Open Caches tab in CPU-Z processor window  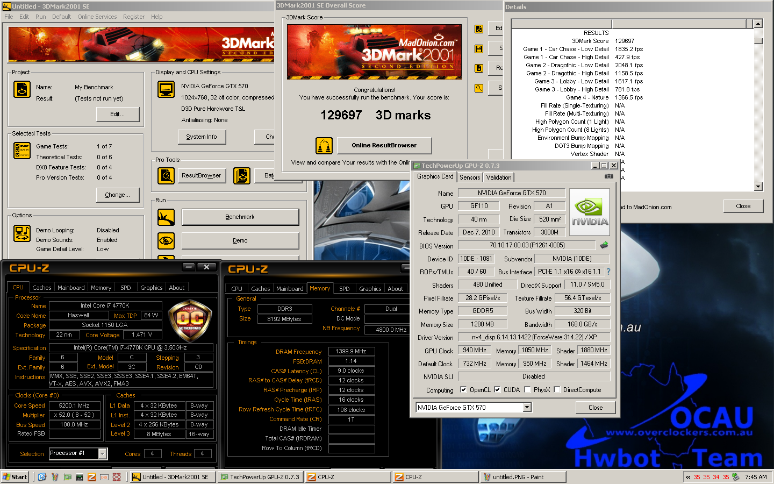(x=42, y=288)
